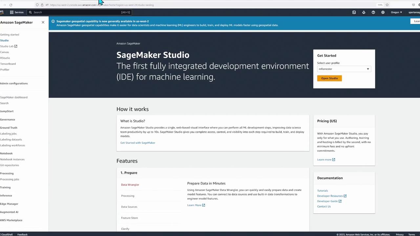Screen dimensions: 420x236
Task: Select the Processing feature tab
Action: [x=128, y=196]
